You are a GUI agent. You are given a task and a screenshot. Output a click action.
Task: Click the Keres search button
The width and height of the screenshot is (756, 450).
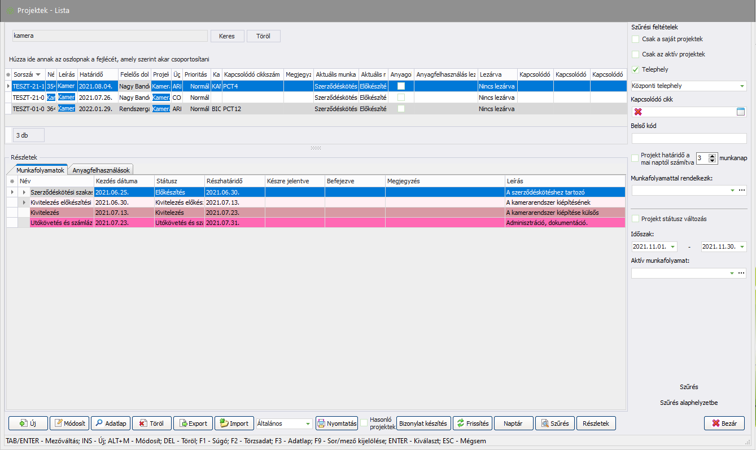point(227,36)
